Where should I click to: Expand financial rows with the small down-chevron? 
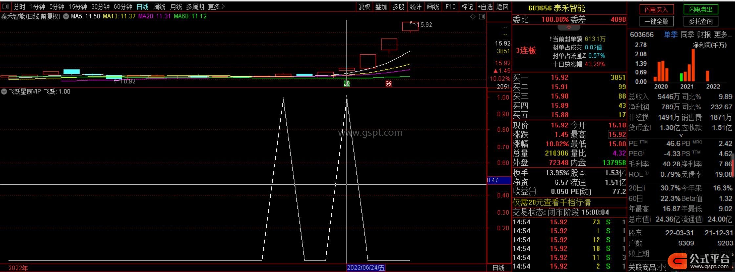coord(681,135)
